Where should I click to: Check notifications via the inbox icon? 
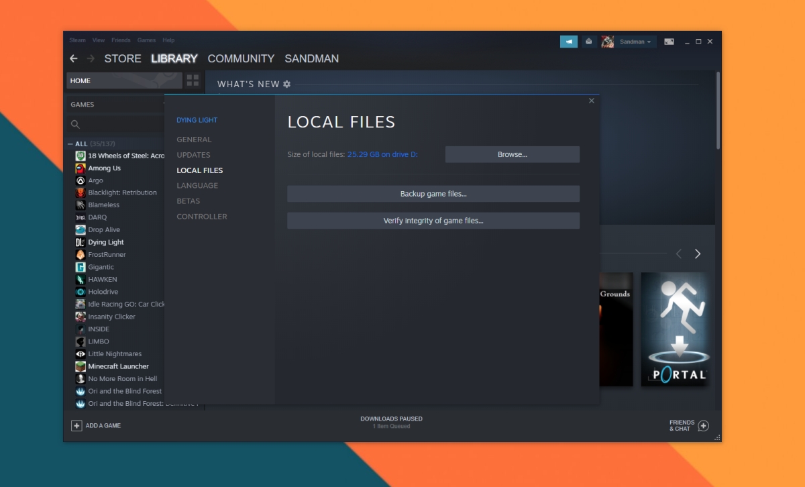pyautogui.click(x=588, y=41)
